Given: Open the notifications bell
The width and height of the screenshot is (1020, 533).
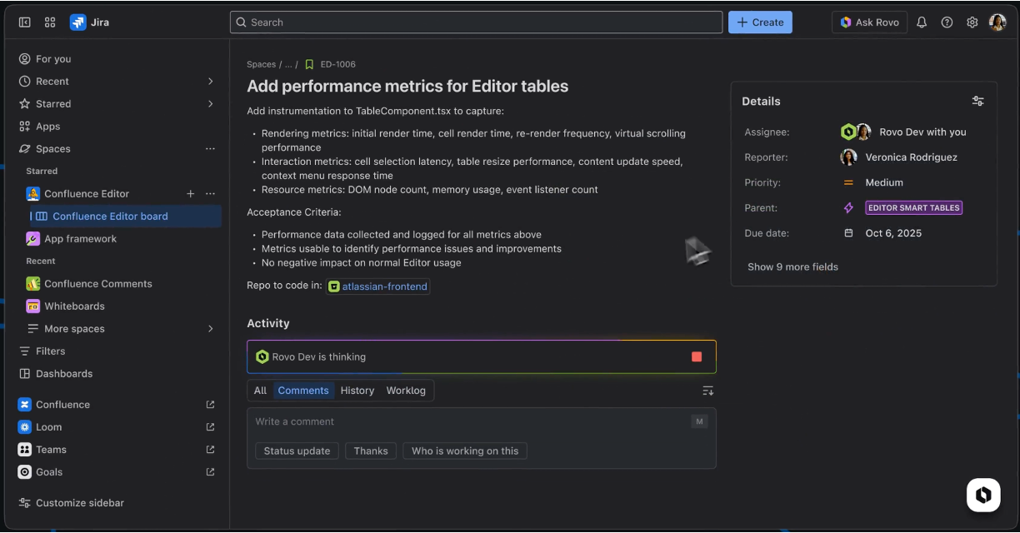Looking at the screenshot, I should coord(922,22).
